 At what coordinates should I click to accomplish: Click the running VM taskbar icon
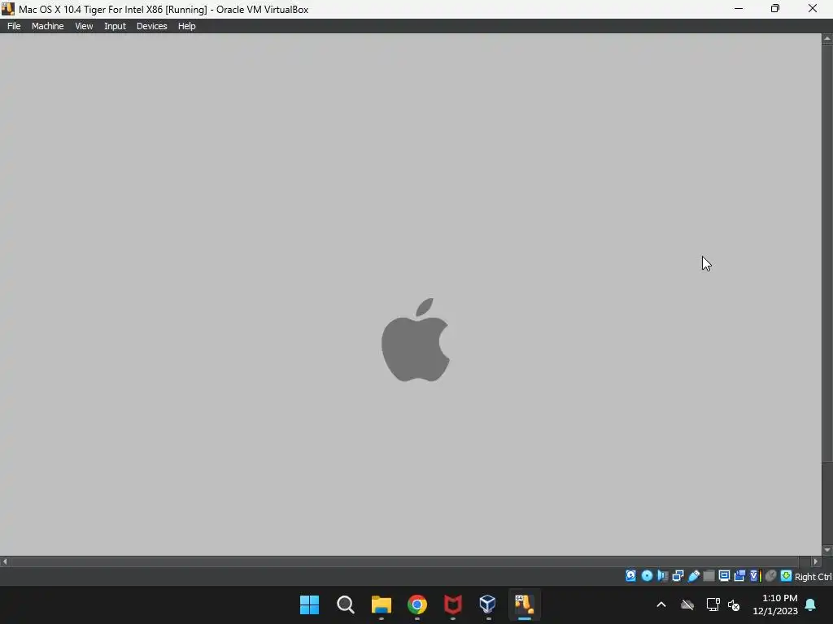[x=525, y=604]
